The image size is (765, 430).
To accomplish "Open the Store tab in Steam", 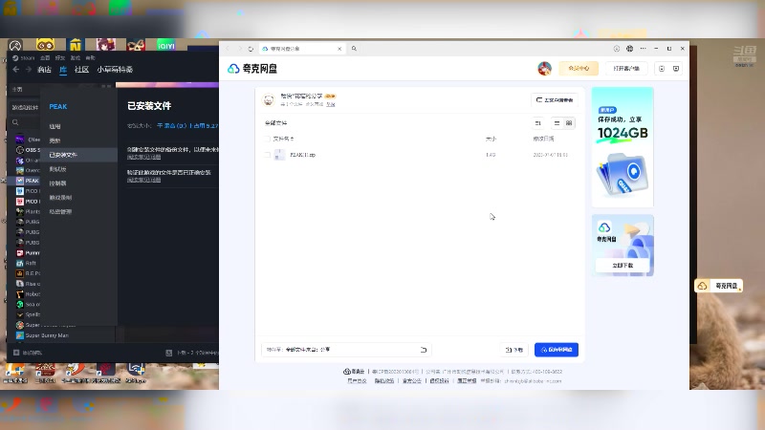I will pos(44,70).
